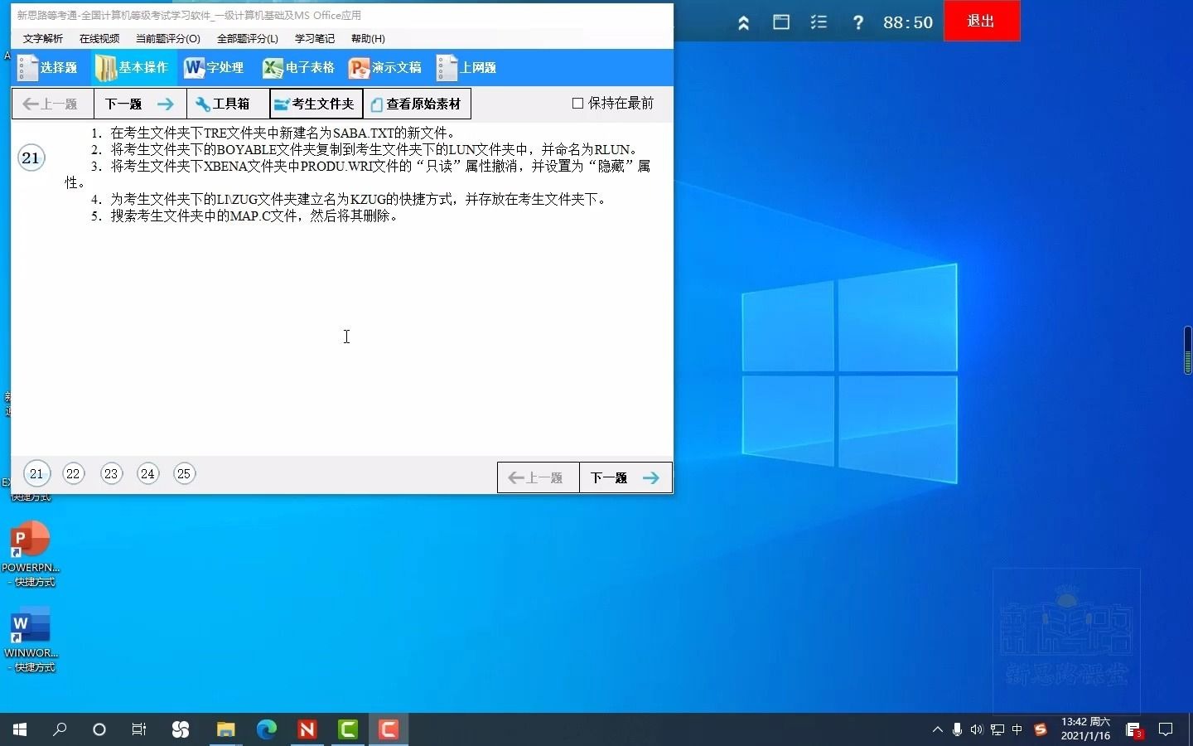1193x746 pixels.
Task: Go to the next question via 下一题
Action: 138,104
